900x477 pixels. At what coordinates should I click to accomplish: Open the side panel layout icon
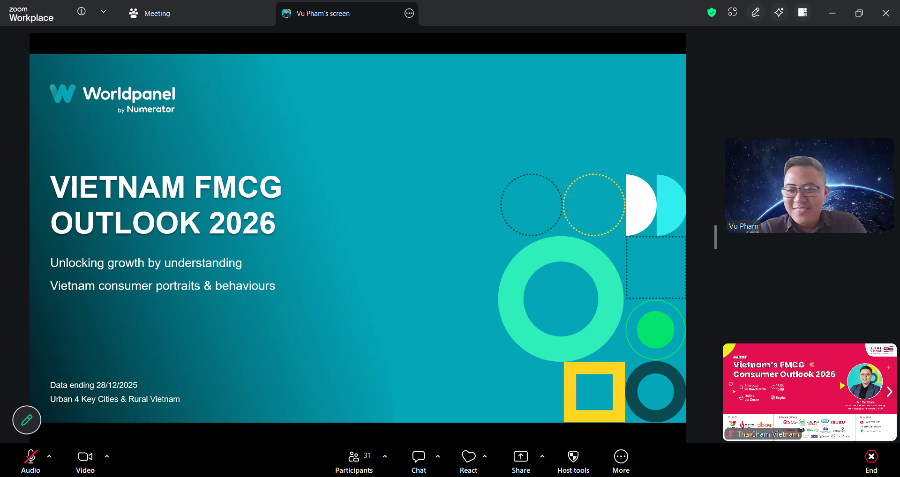pos(802,13)
